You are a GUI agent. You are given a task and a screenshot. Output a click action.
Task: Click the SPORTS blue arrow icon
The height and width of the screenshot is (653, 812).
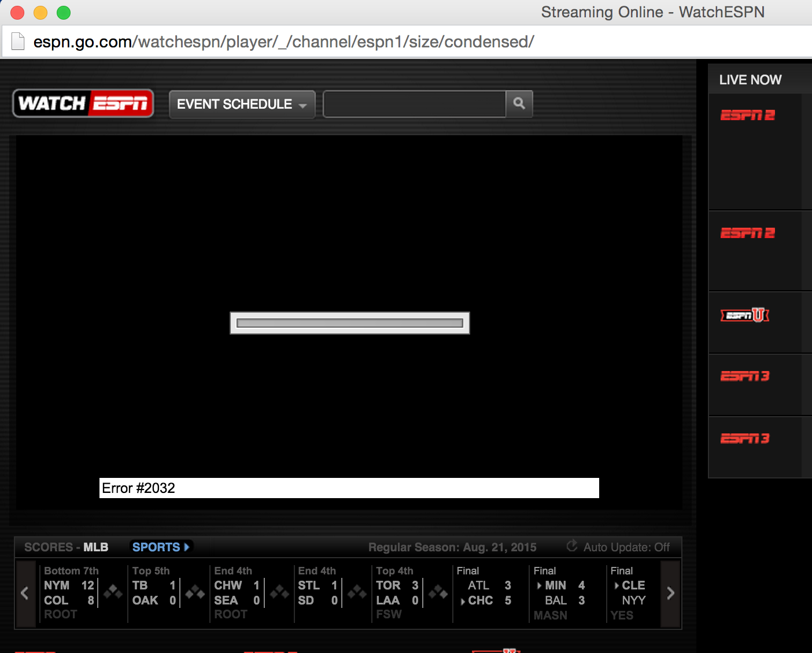click(187, 547)
